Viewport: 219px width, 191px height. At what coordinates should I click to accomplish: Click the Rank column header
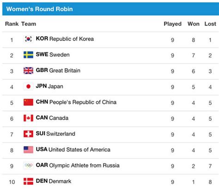pos(12,24)
